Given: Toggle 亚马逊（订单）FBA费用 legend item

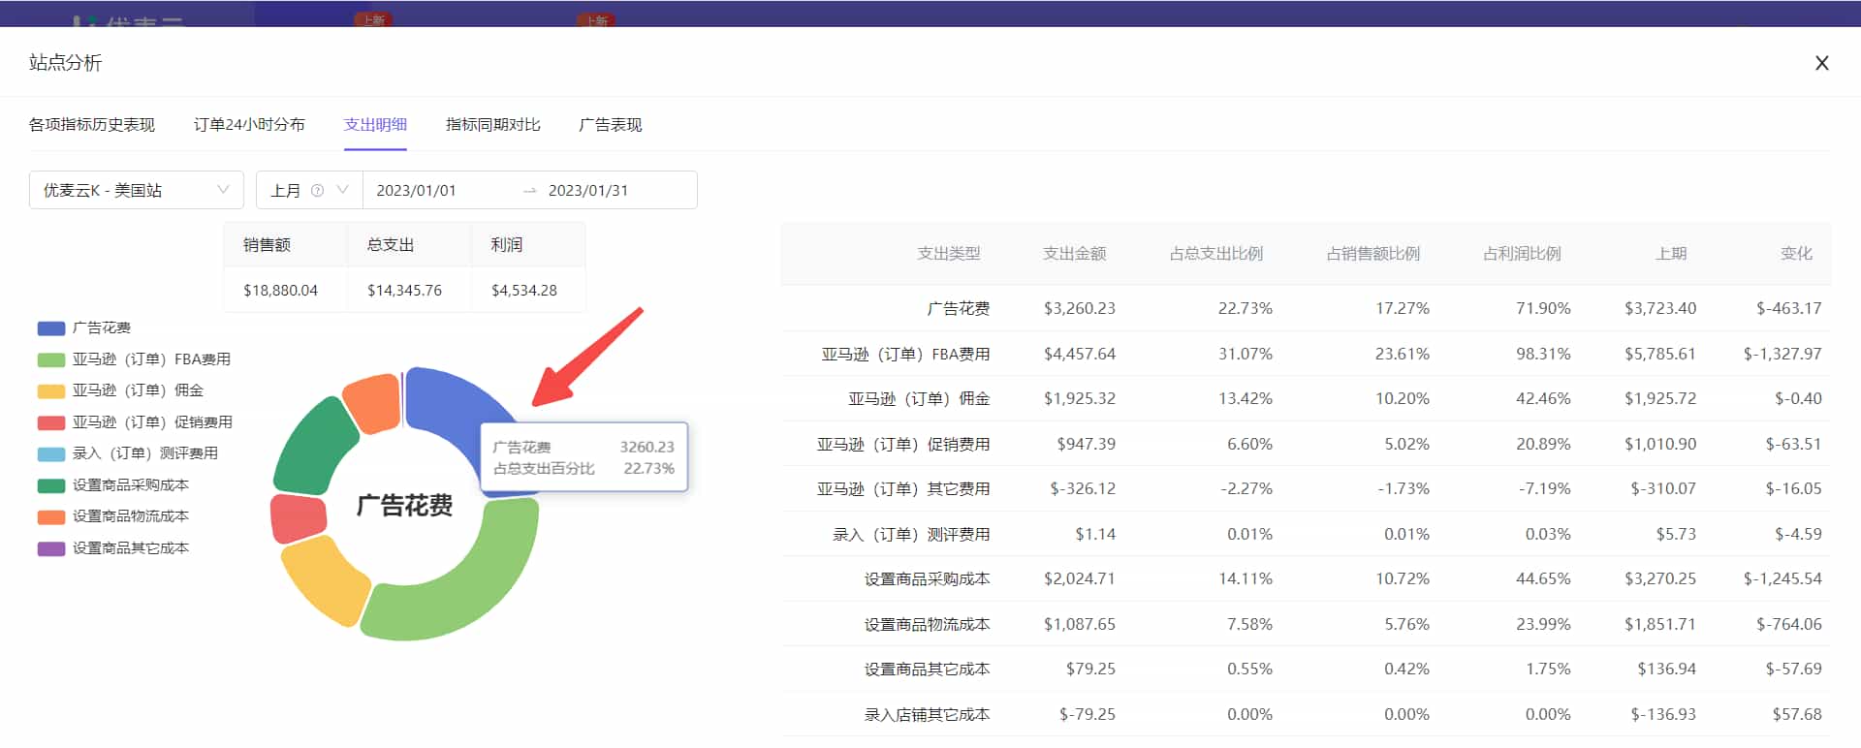Looking at the screenshot, I should pos(134,359).
